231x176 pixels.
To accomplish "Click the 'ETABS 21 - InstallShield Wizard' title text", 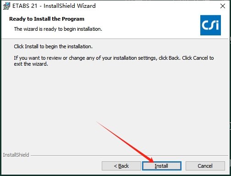I will tap(54, 6).
